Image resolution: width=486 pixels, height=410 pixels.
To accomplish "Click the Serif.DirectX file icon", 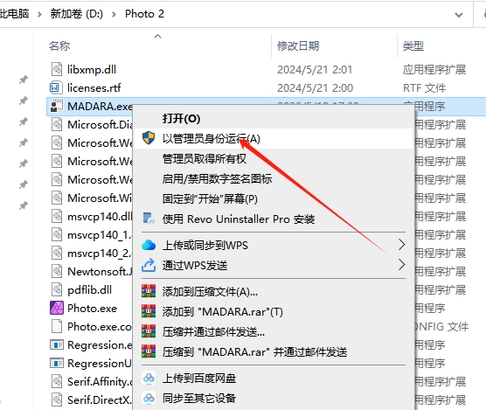I will 57,400.
